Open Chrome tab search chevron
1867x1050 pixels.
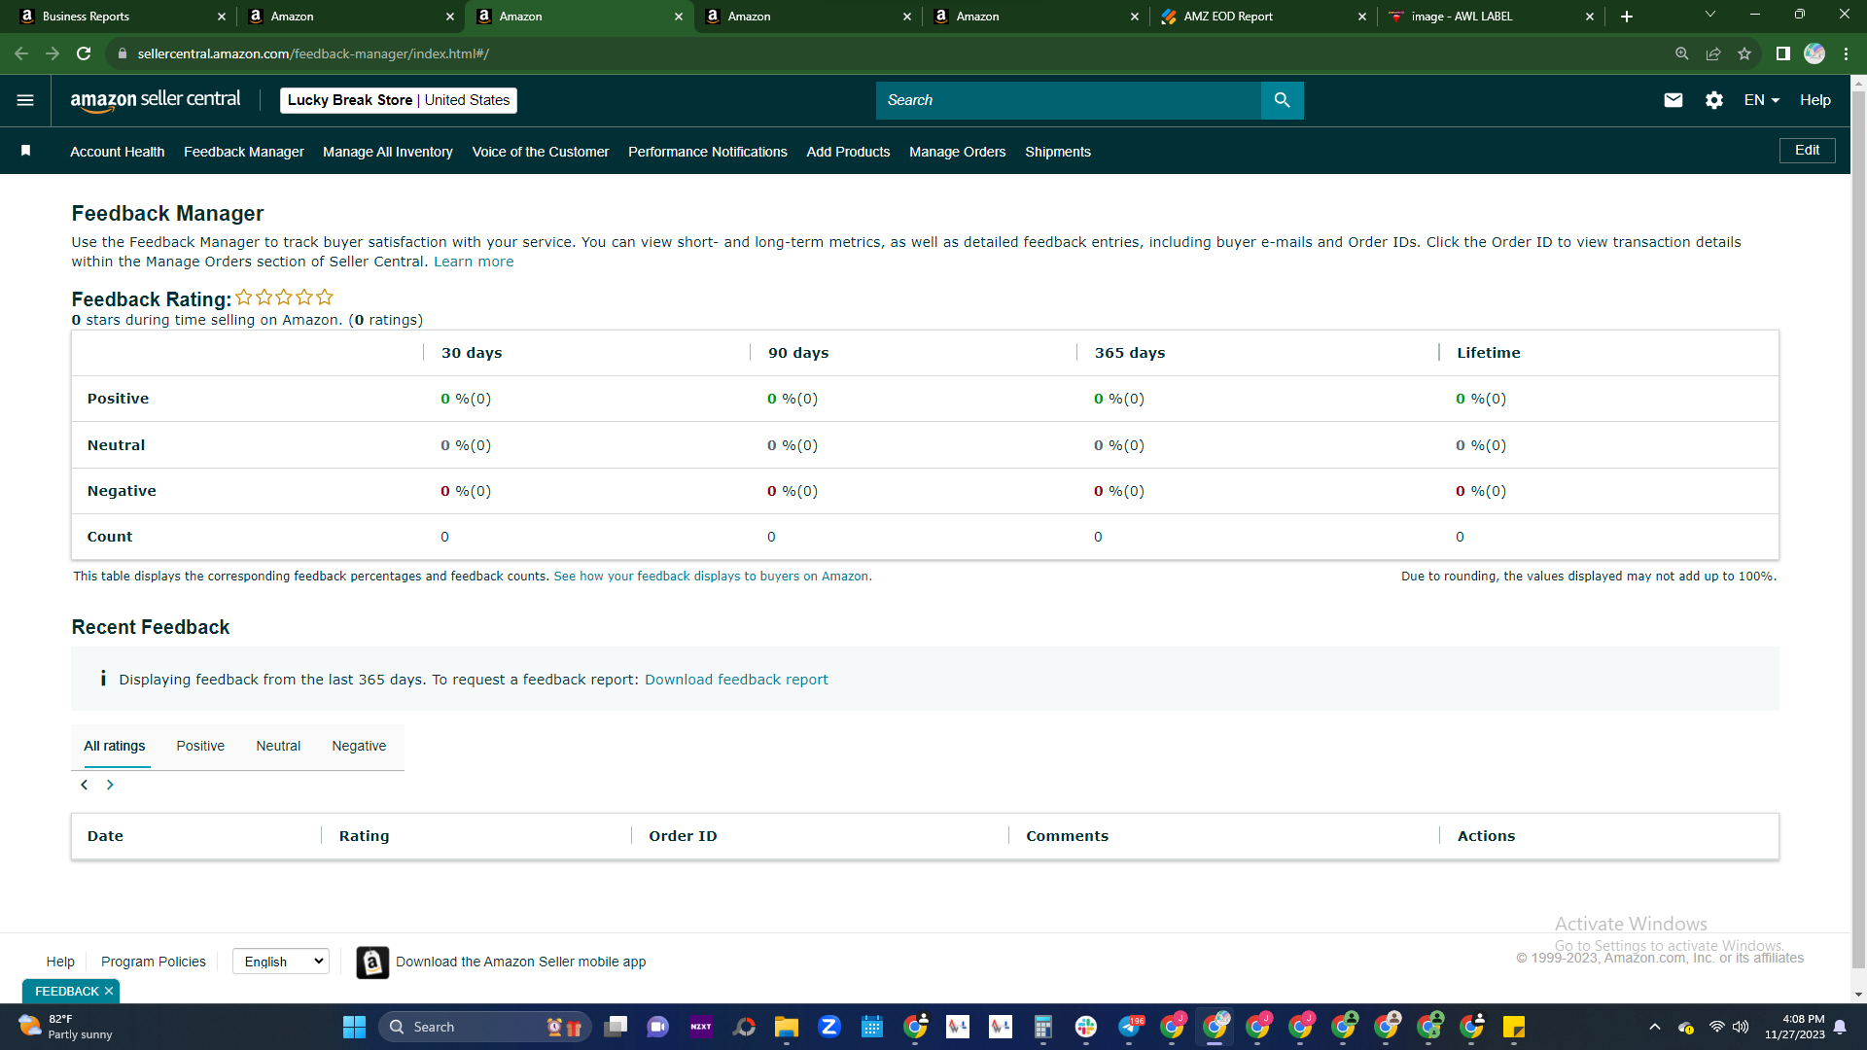point(1709,15)
